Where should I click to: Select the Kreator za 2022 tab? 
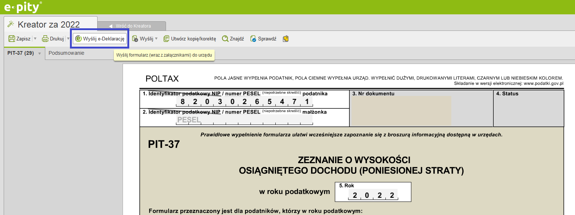pos(49,25)
